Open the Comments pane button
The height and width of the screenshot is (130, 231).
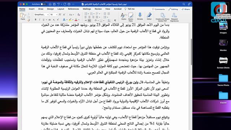click(158, 9)
